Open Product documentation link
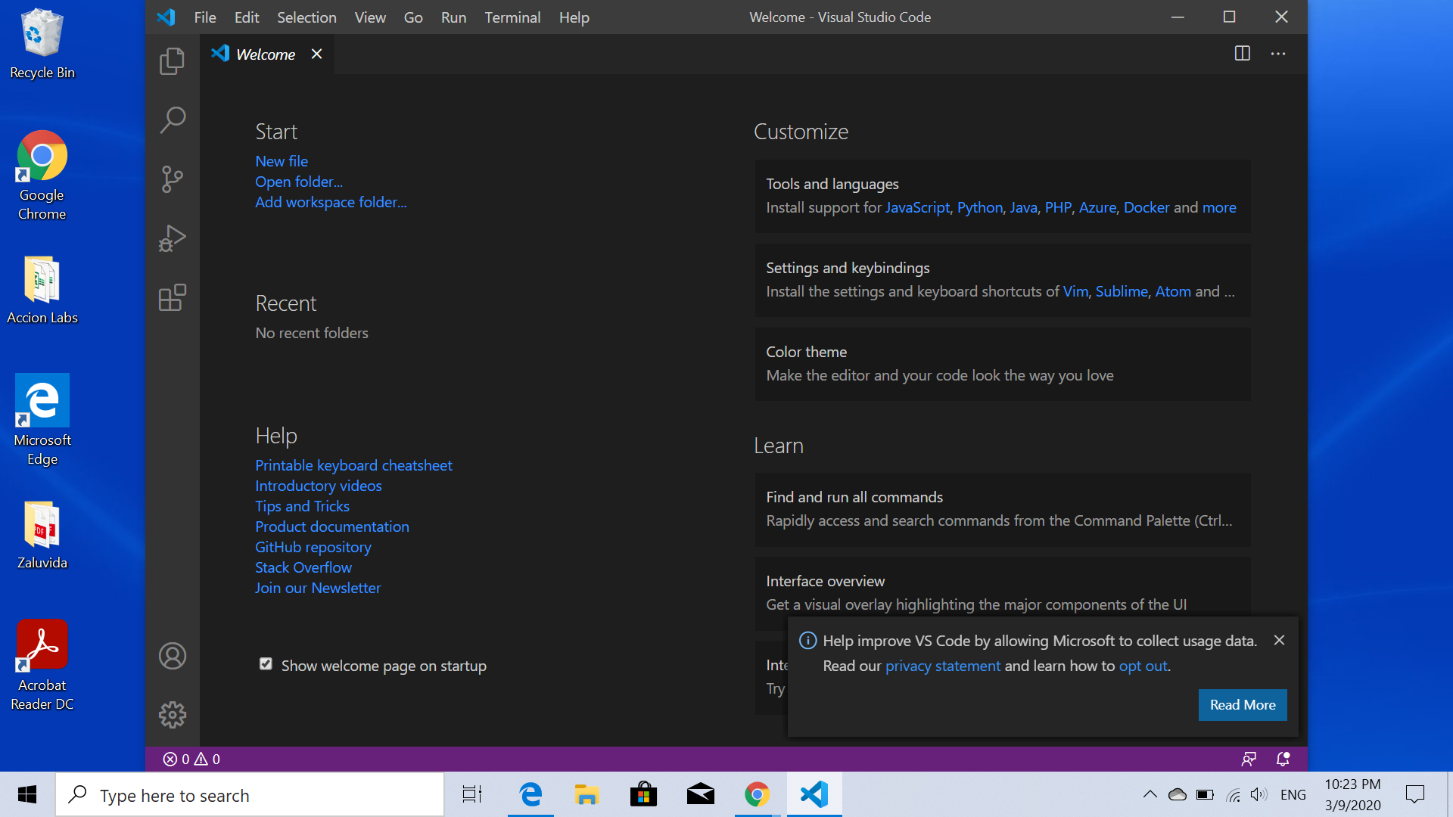 [x=331, y=527]
